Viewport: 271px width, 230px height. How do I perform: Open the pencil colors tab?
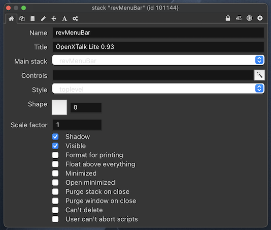coord(43,18)
